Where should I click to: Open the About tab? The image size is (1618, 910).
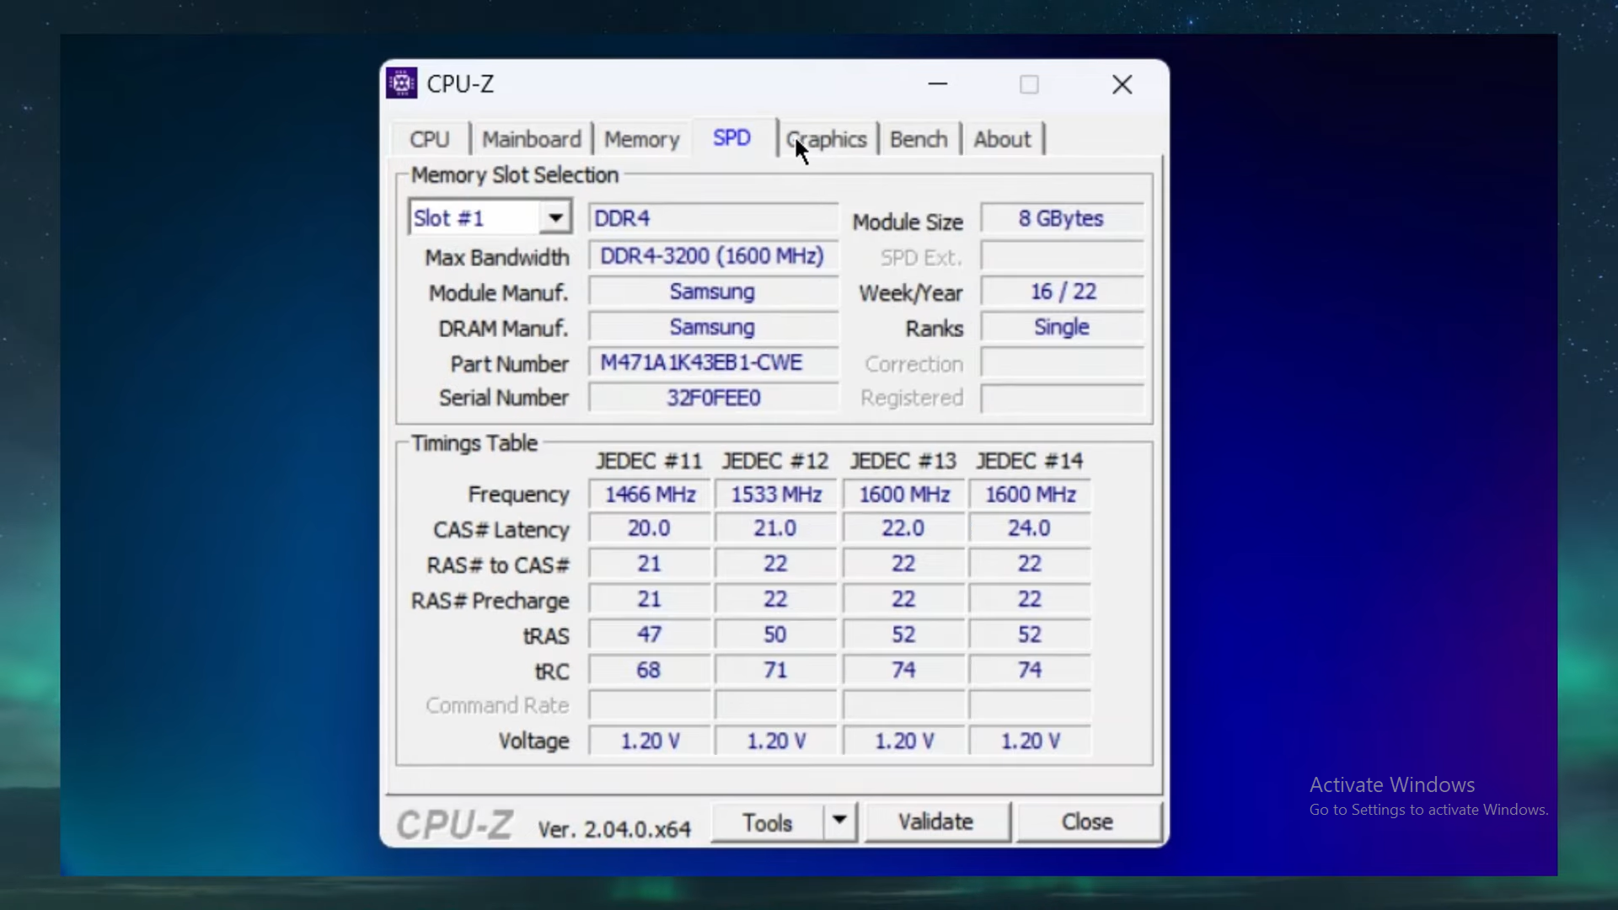pyautogui.click(x=1002, y=139)
